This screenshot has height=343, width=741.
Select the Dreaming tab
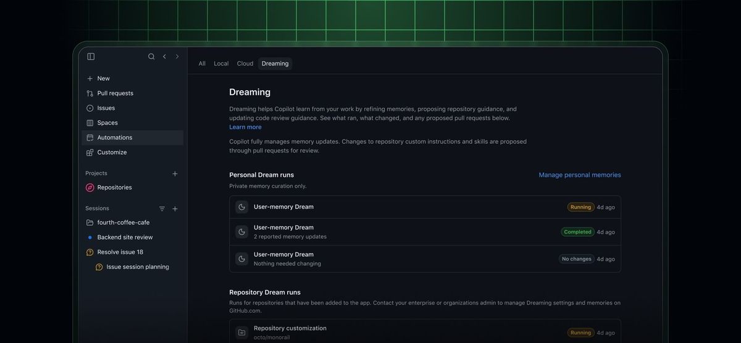pyautogui.click(x=275, y=64)
